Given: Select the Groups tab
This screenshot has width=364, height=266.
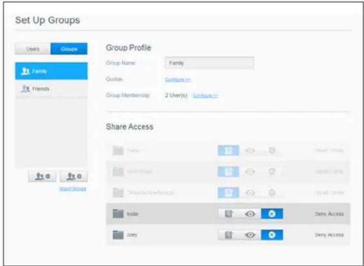Looking at the screenshot, I should [69, 49].
